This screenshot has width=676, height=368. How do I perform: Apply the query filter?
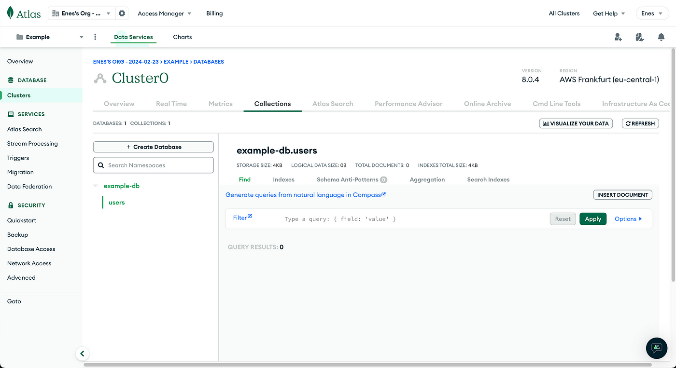click(x=593, y=219)
